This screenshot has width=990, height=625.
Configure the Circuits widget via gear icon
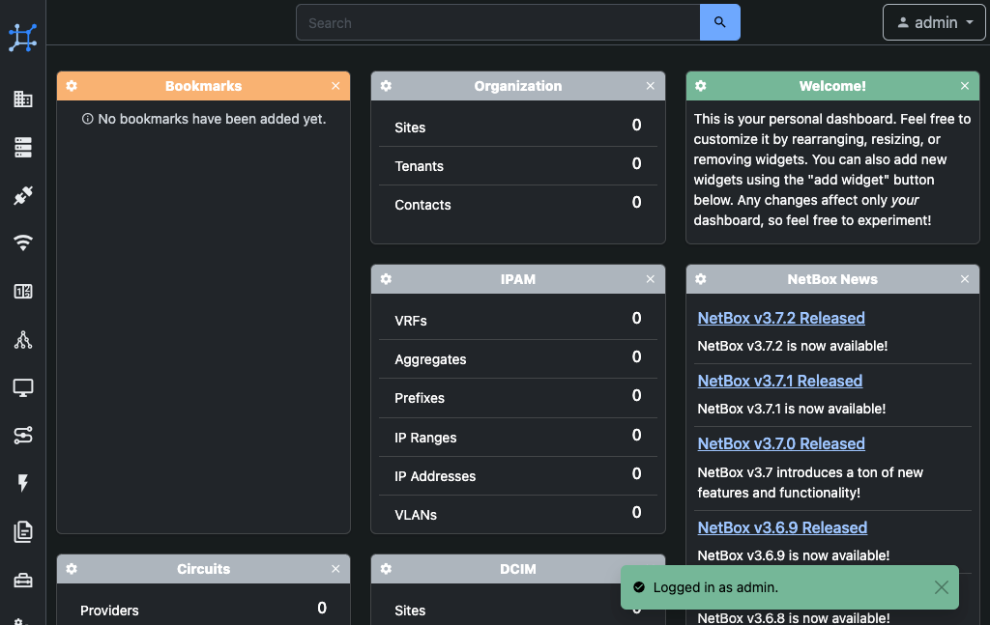[72, 569]
